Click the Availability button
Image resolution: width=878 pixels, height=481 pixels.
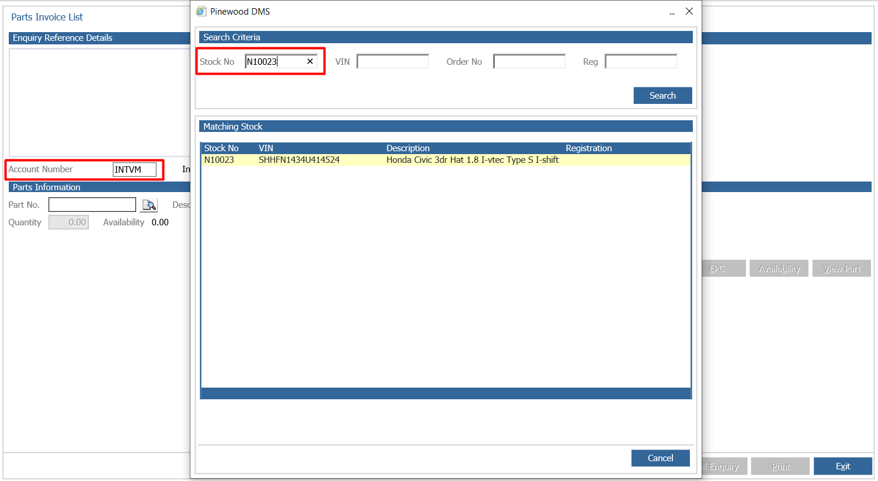tap(779, 269)
